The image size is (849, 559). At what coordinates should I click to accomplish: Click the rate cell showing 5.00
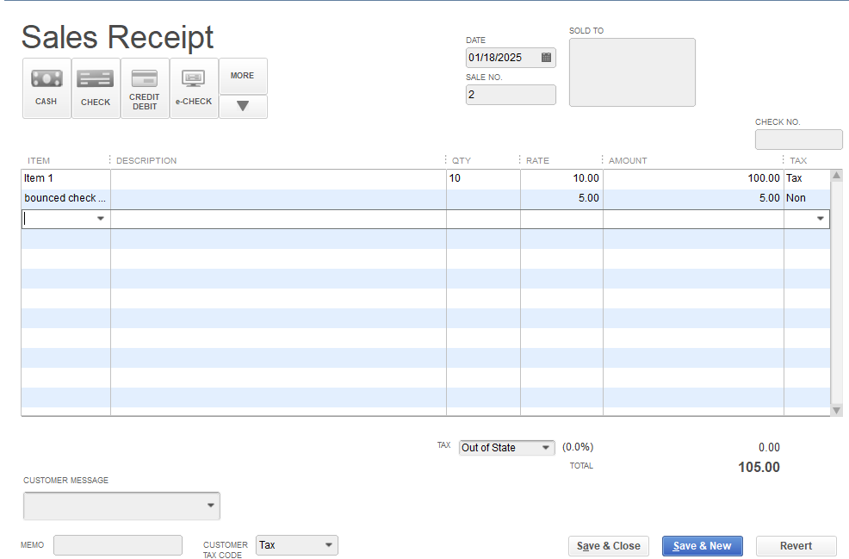tap(561, 199)
